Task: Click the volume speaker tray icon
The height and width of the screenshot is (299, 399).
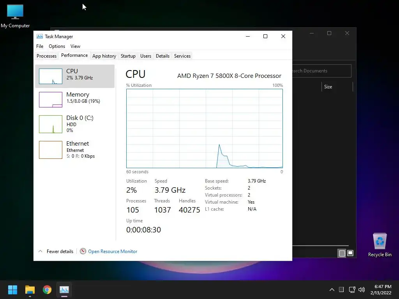Action: [x=362, y=290]
